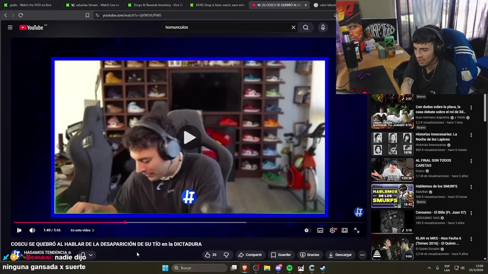Click the microphone icon in the system tray

point(437,268)
